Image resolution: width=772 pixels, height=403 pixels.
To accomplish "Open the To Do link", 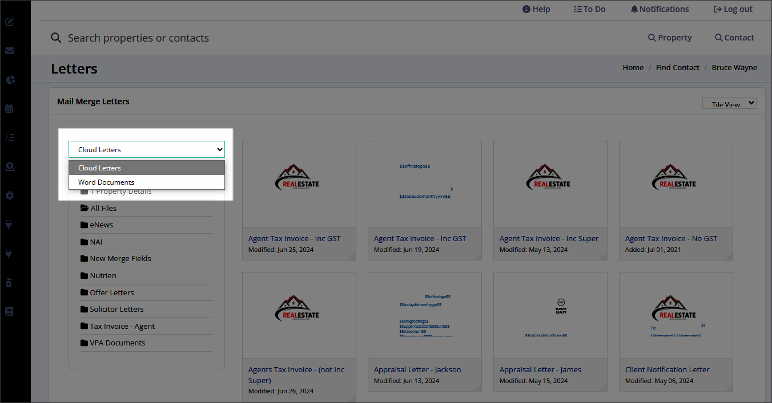I will (x=589, y=9).
